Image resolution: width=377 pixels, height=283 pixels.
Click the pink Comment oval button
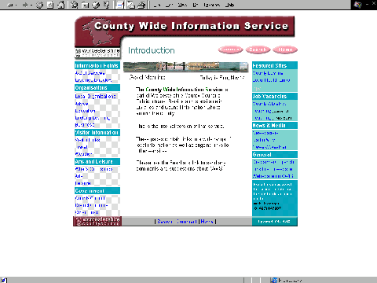230,50
